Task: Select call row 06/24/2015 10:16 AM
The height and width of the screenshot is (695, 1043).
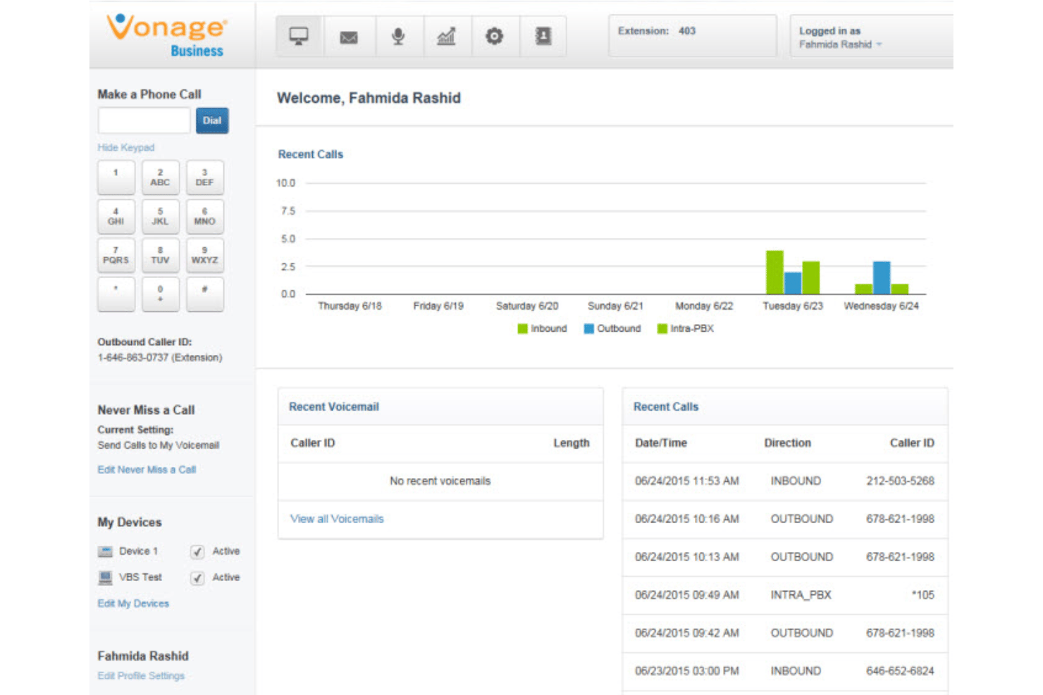Action: (x=785, y=519)
